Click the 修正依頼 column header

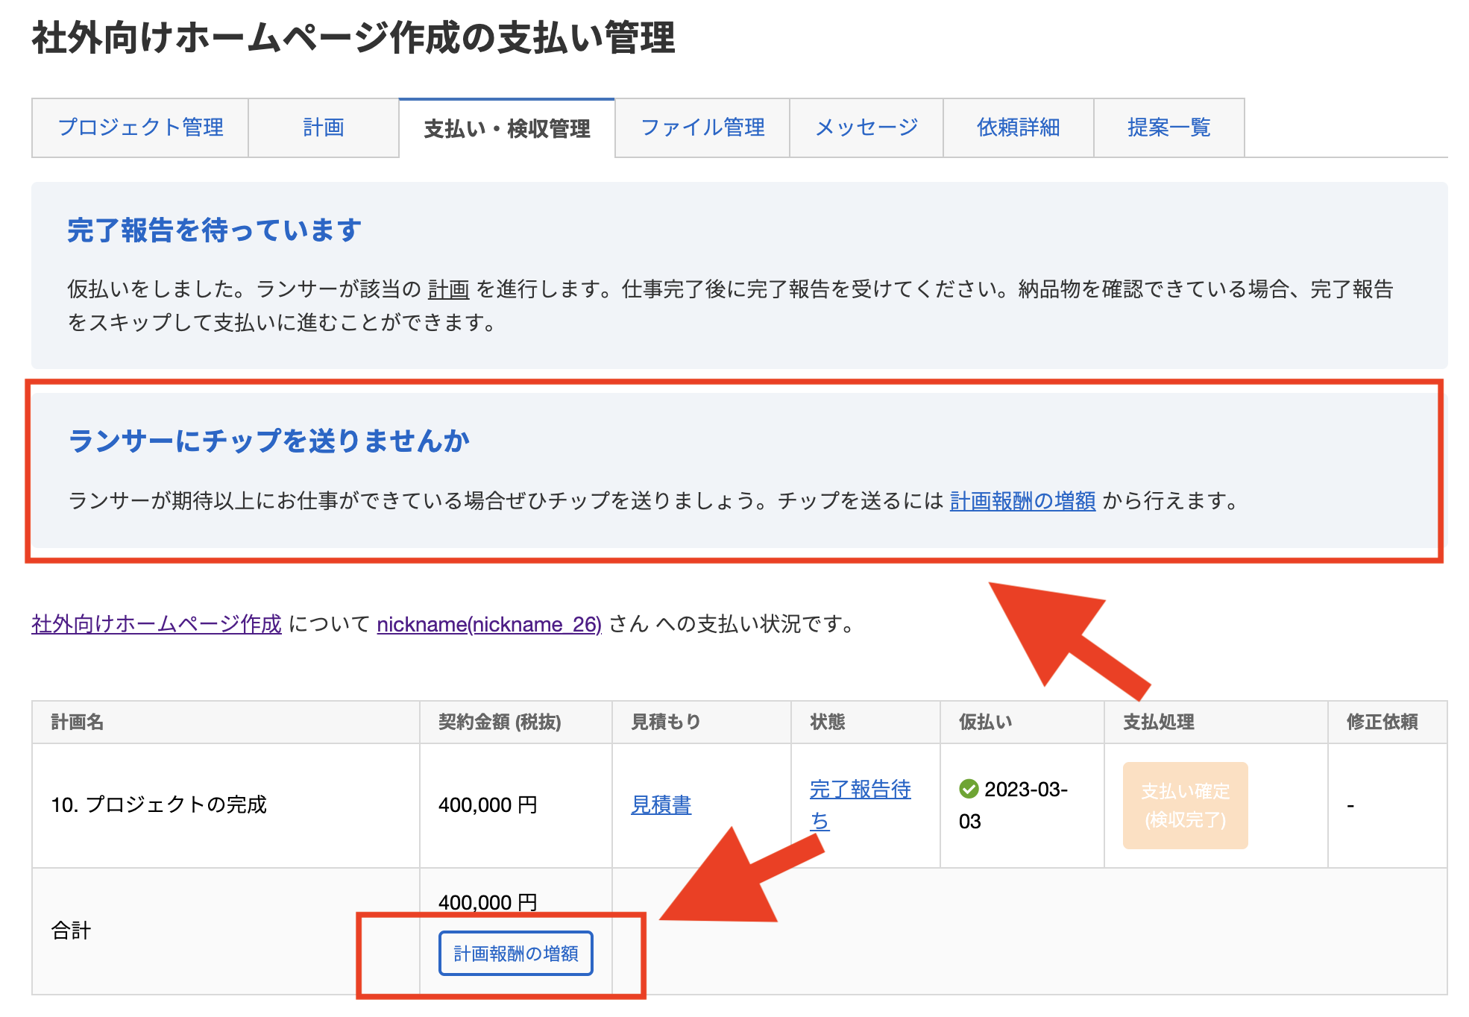[1383, 722]
